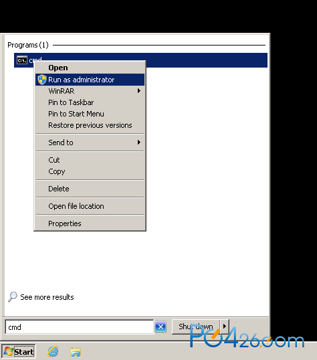Expand the WinRAR submenu arrow

click(139, 91)
